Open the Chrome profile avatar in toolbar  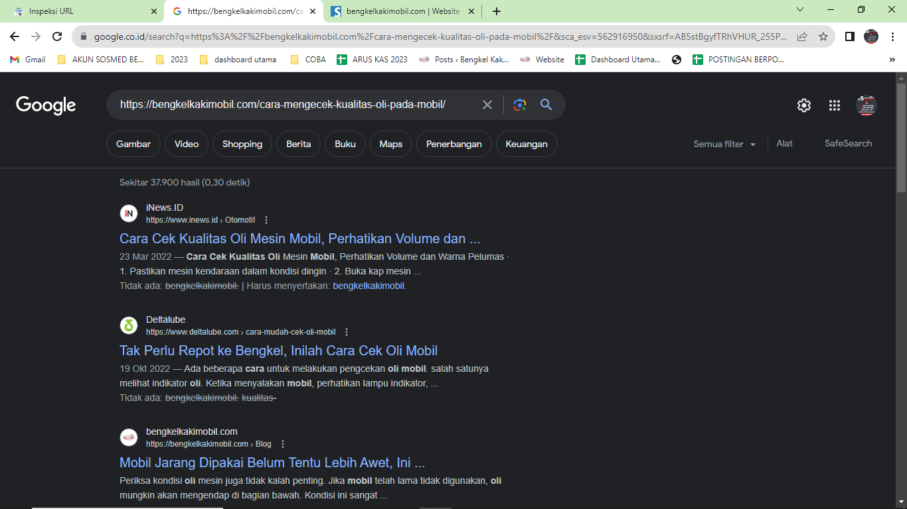(x=871, y=36)
